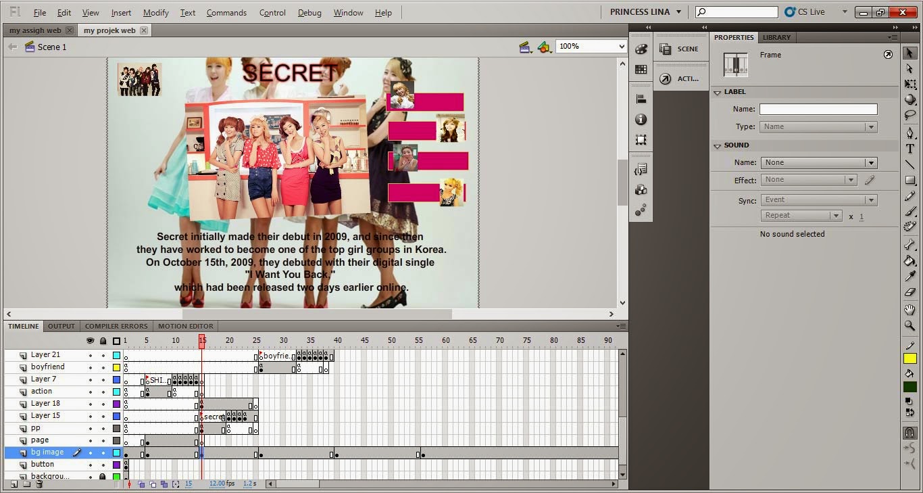
Task: Open the Align panel icon
Action: (x=641, y=99)
